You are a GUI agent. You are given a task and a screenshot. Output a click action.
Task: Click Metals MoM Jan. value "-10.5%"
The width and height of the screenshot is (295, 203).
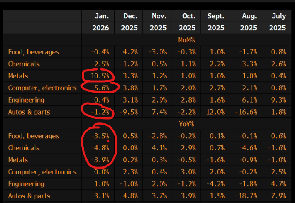(x=98, y=76)
